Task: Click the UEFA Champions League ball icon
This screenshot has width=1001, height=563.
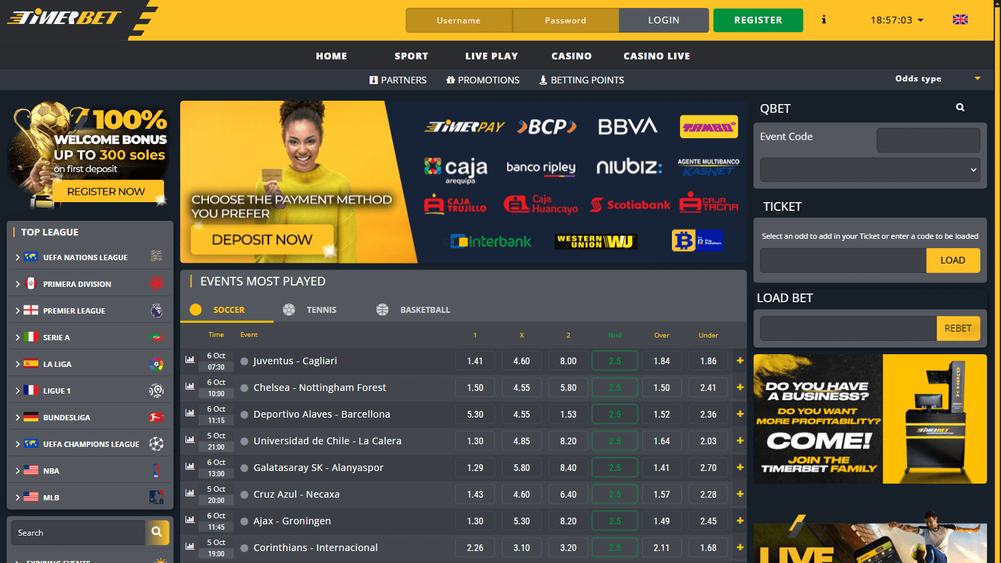Action: [156, 444]
